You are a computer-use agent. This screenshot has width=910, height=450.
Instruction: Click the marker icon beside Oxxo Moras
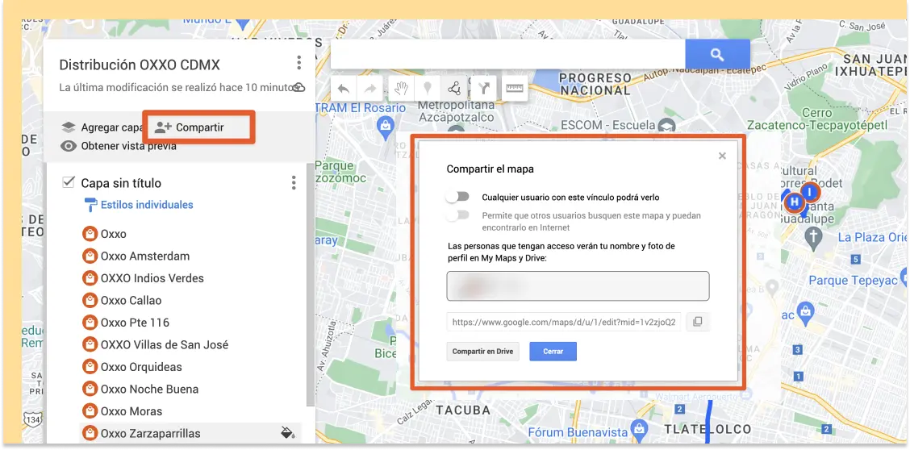90,411
